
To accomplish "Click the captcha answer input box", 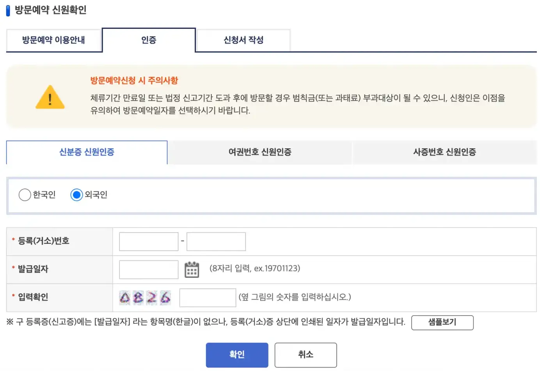I will click(208, 297).
